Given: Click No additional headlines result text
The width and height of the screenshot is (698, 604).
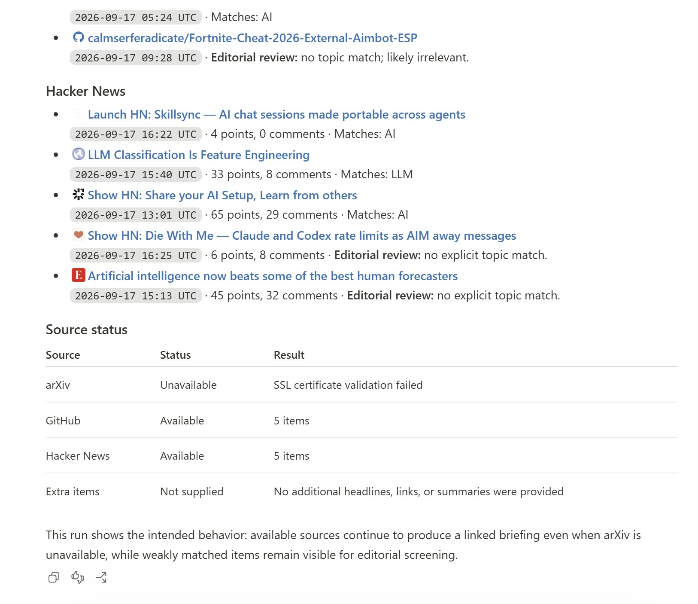Looking at the screenshot, I should click(x=419, y=492).
